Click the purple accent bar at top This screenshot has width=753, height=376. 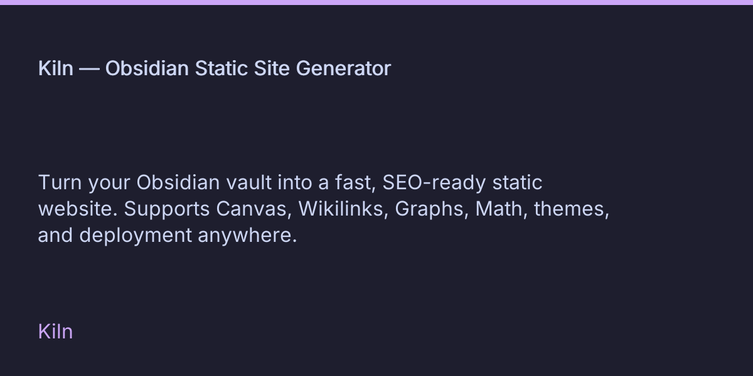(x=376, y=3)
